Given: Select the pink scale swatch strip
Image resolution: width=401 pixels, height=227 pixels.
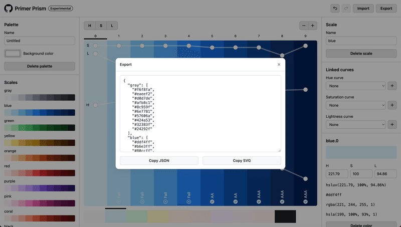Looking at the screenshot, I should 40,203.
